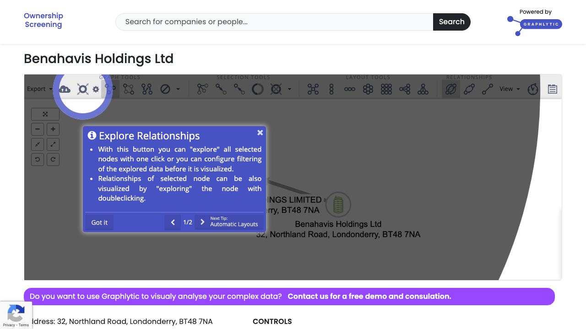Select the tree layout tool
This screenshot has height=329, width=586.
[423, 89]
